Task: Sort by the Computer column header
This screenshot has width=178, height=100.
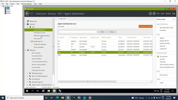Action: click(64, 37)
